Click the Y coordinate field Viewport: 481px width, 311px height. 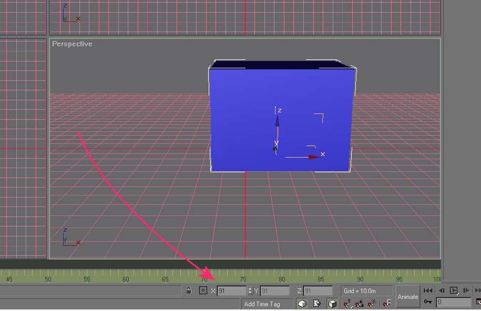pos(274,291)
